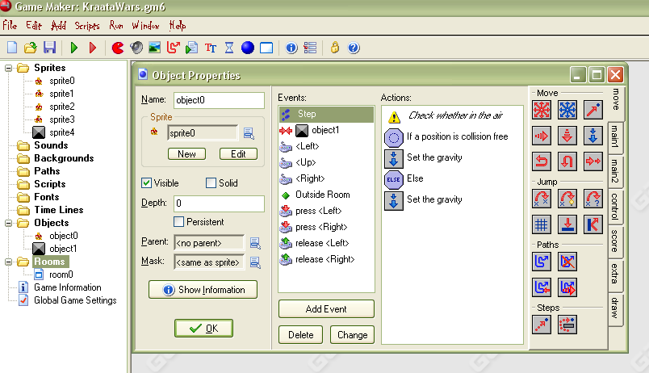Open the Scripts menu

pos(87,26)
